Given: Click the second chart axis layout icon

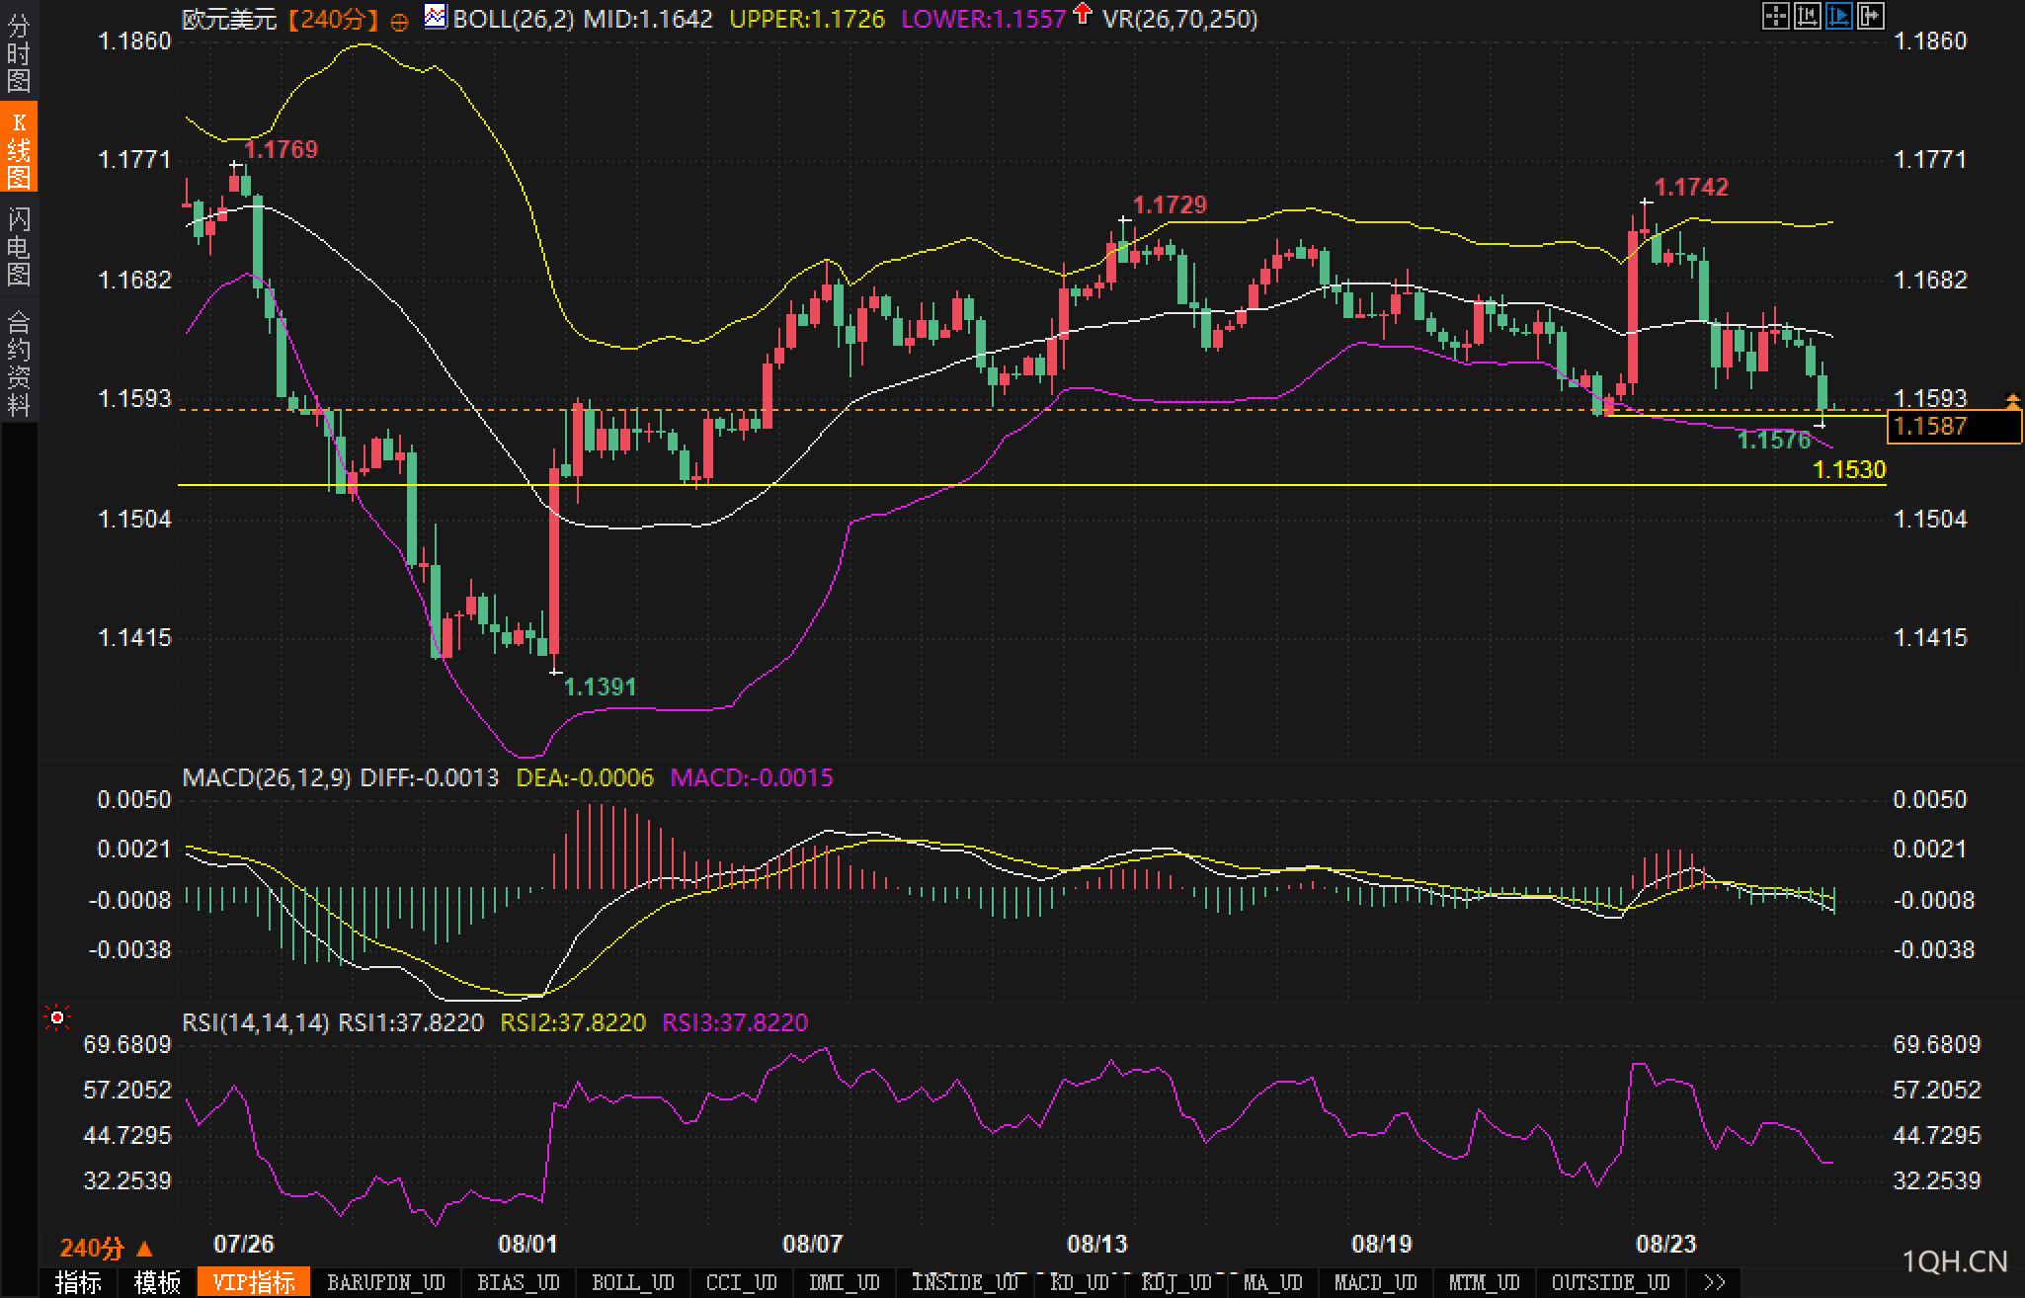Looking at the screenshot, I should coord(1808,16).
